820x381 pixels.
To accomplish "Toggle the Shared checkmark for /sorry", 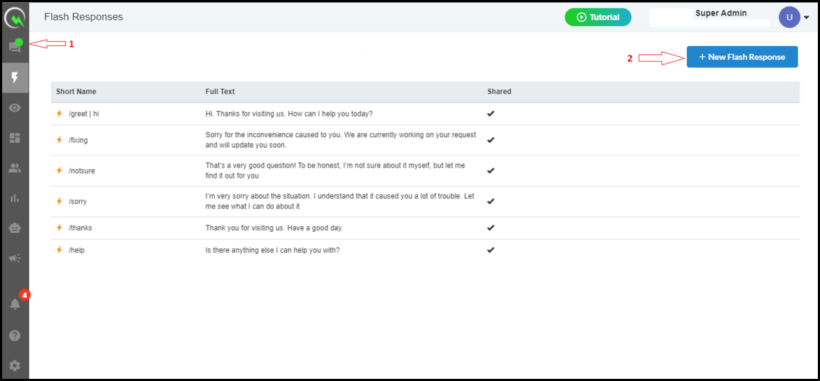I will tap(490, 201).
